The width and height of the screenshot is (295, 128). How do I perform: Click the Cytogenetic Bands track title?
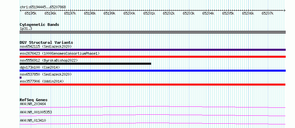click(x=39, y=25)
